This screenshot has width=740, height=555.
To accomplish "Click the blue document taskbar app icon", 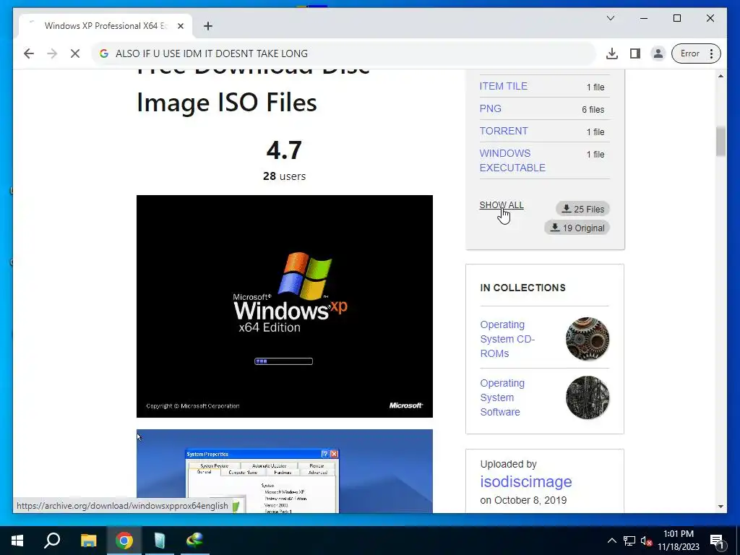I will tap(160, 541).
